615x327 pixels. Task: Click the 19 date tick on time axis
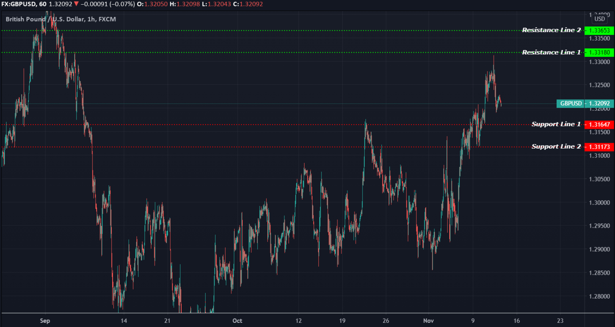[x=342, y=321]
